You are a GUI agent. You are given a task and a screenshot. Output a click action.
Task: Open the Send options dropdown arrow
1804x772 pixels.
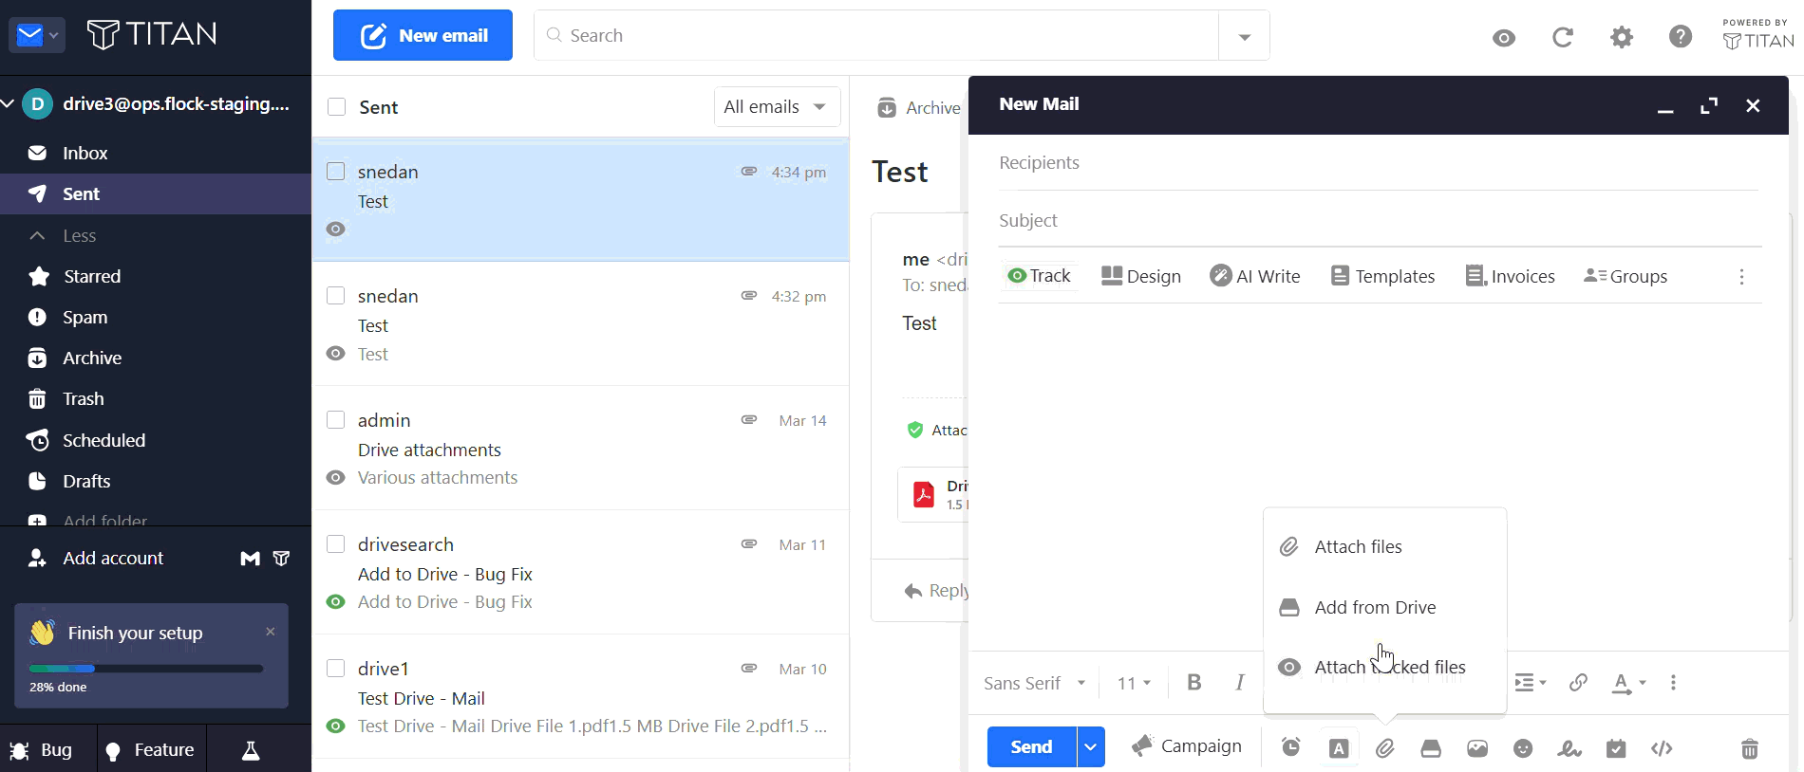pyautogui.click(x=1091, y=747)
